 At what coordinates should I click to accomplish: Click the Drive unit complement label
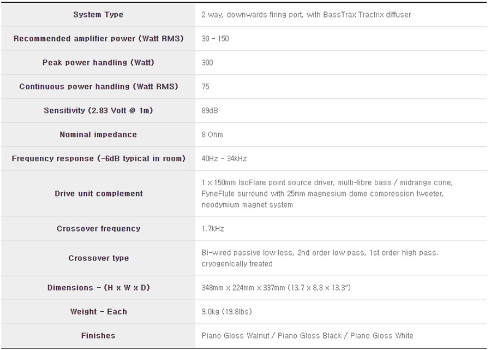click(98, 194)
